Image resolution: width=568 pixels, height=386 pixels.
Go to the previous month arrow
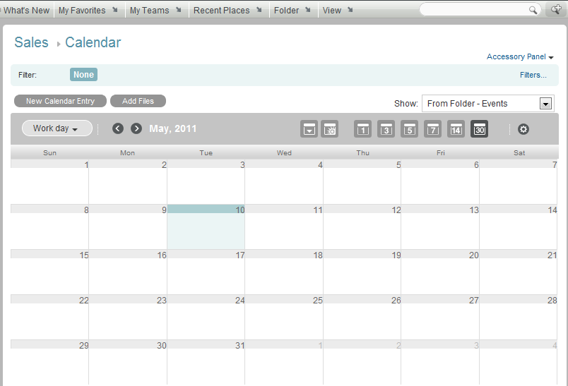pos(118,128)
